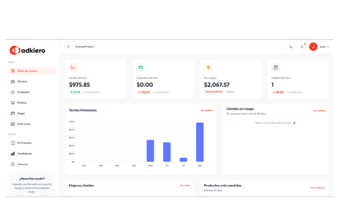Image resolution: width=339 pixels, height=199 pixels.
Task: Click the Cobrado este mes card icon
Action: coord(141,67)
